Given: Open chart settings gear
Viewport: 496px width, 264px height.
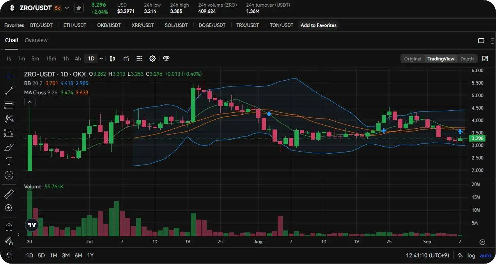Looking at the screenshot, I should [152, 58].
